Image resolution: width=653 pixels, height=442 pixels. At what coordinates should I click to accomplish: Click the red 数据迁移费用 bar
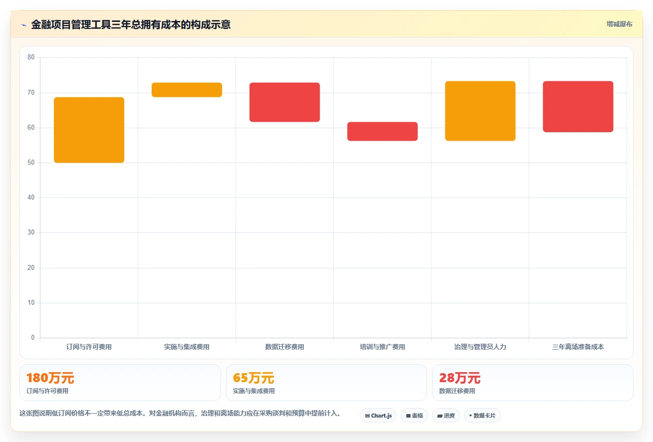tap(284, 102)
